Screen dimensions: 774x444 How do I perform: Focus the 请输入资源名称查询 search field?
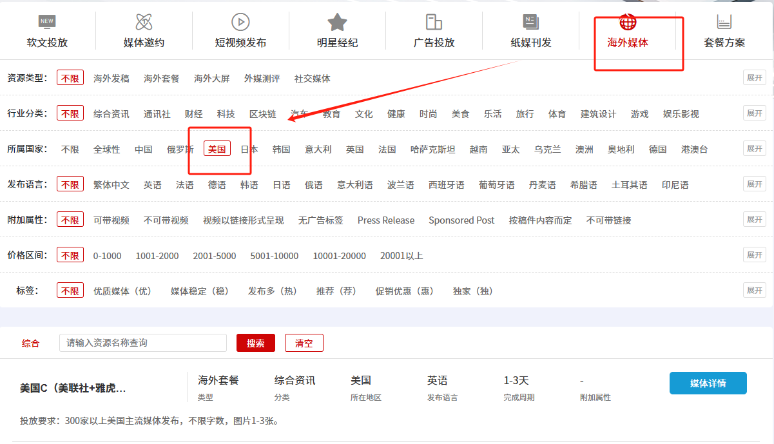point(143,343)
